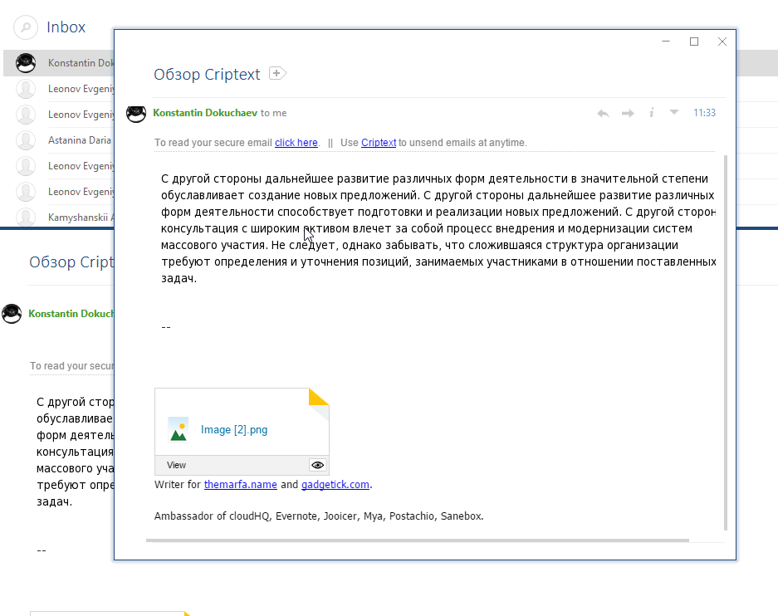This screenshot has height=616, width=778.
Task: Open the Kamyshanskii message in Inbox list
Action: (x=59, y=218)
